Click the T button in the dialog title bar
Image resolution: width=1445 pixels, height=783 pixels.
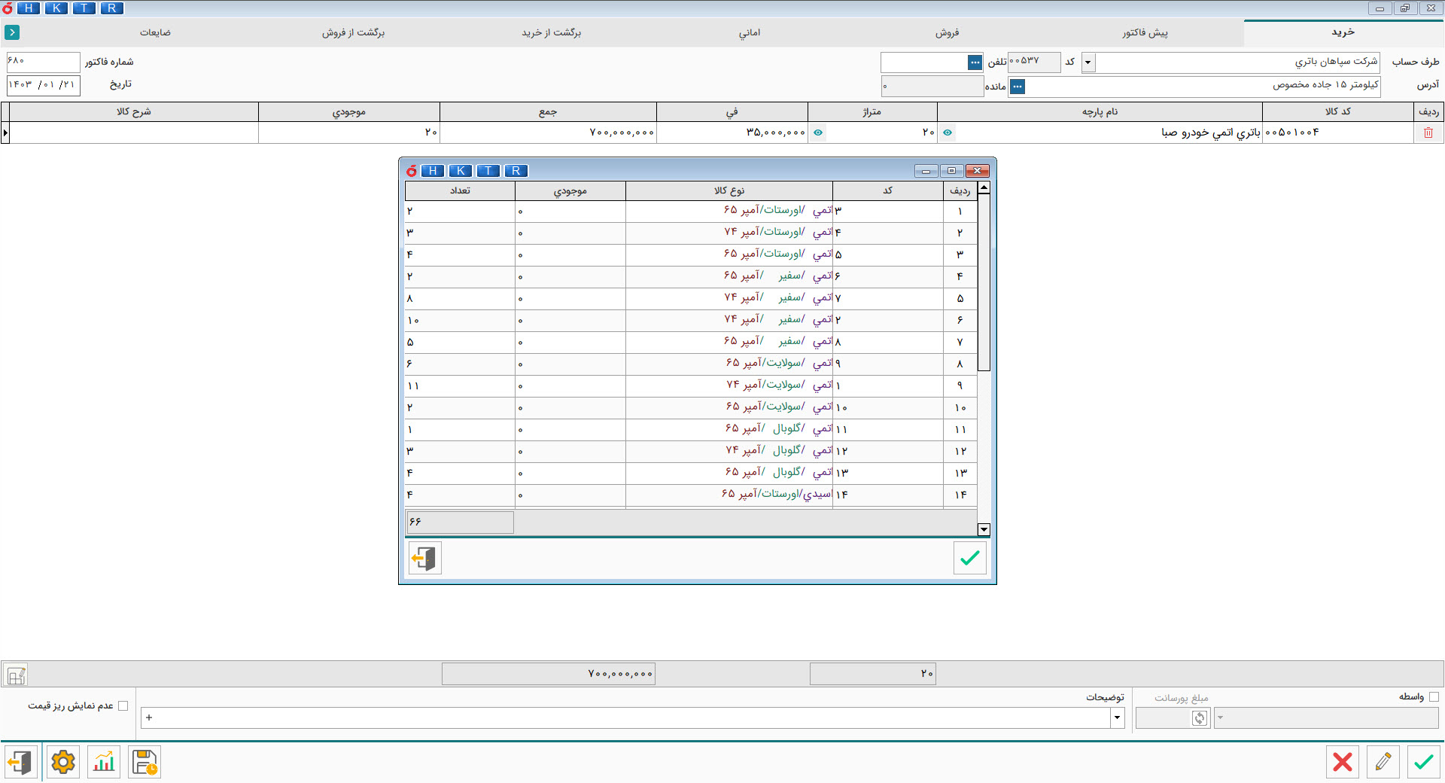coord(488,171)
